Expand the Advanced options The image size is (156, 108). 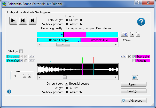pyautogui.click(x=134, y=101)
